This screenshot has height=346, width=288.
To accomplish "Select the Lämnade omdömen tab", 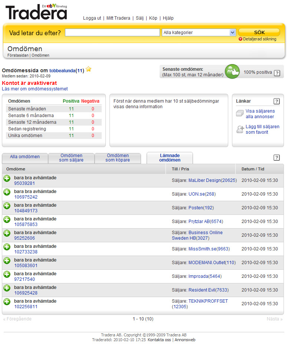I will 170,158.
